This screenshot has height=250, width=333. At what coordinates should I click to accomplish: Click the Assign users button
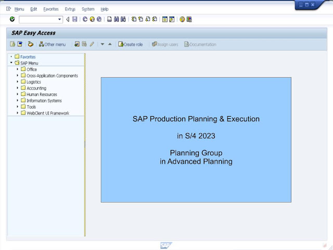(165, 44)
